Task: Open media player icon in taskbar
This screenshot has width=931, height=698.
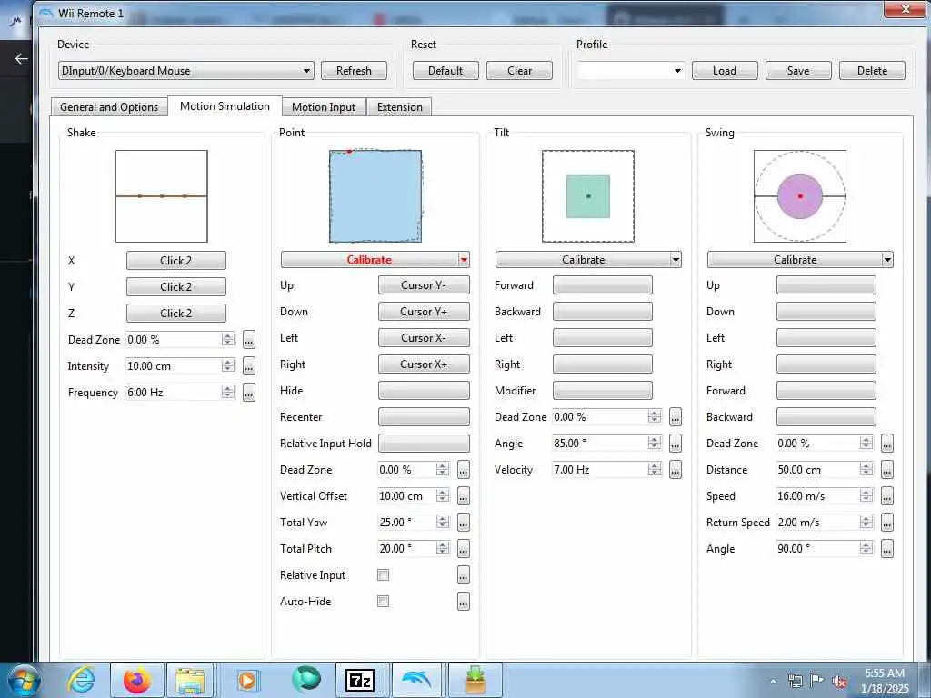Action: click(246, 680)
